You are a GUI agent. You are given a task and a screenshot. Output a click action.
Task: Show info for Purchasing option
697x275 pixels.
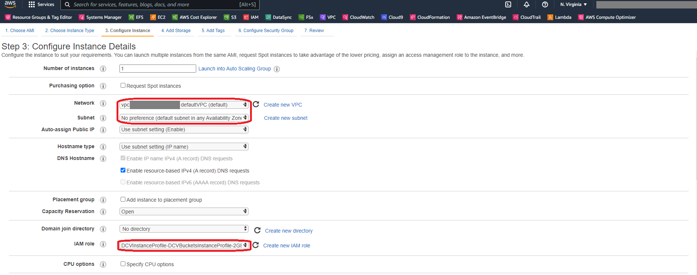coord(103,86)
